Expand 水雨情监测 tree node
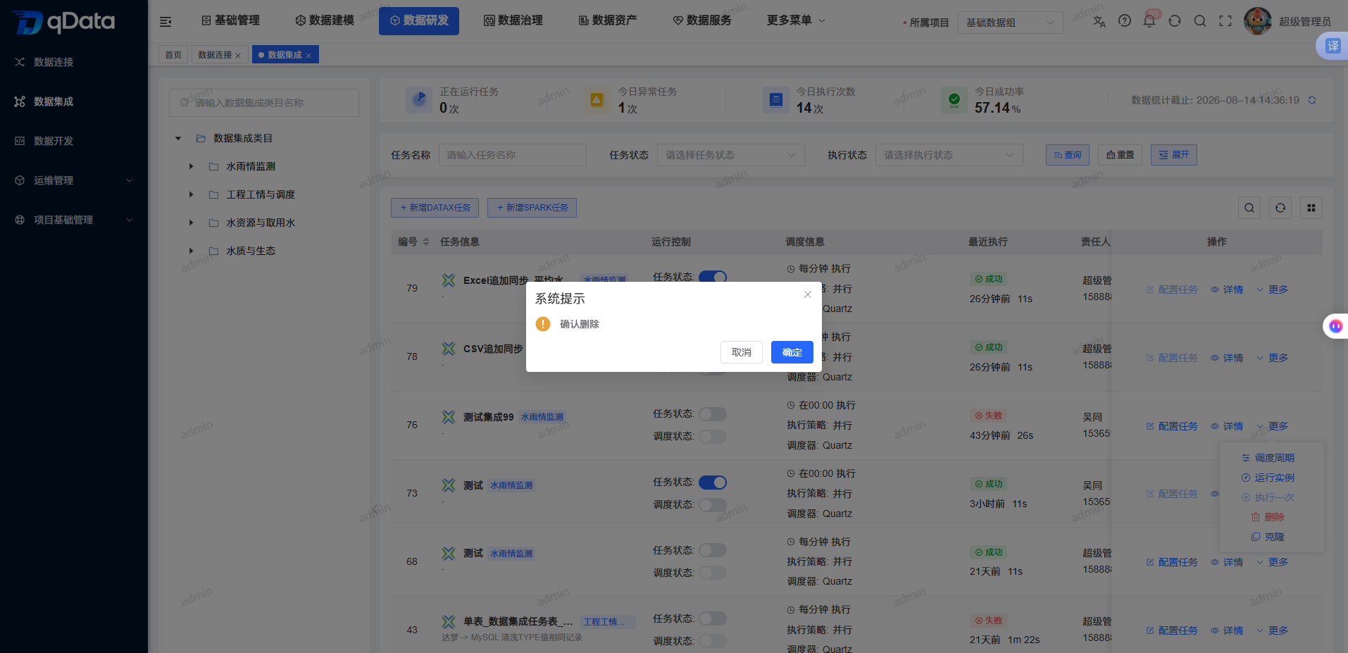 pos(191,166)
